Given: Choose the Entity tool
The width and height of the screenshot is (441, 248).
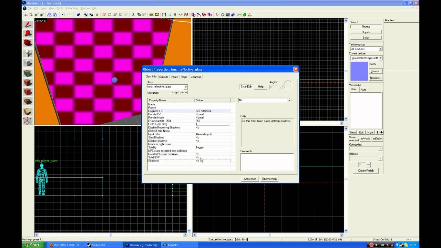Looking at the screenshot, I should click(x=28, y=53).
